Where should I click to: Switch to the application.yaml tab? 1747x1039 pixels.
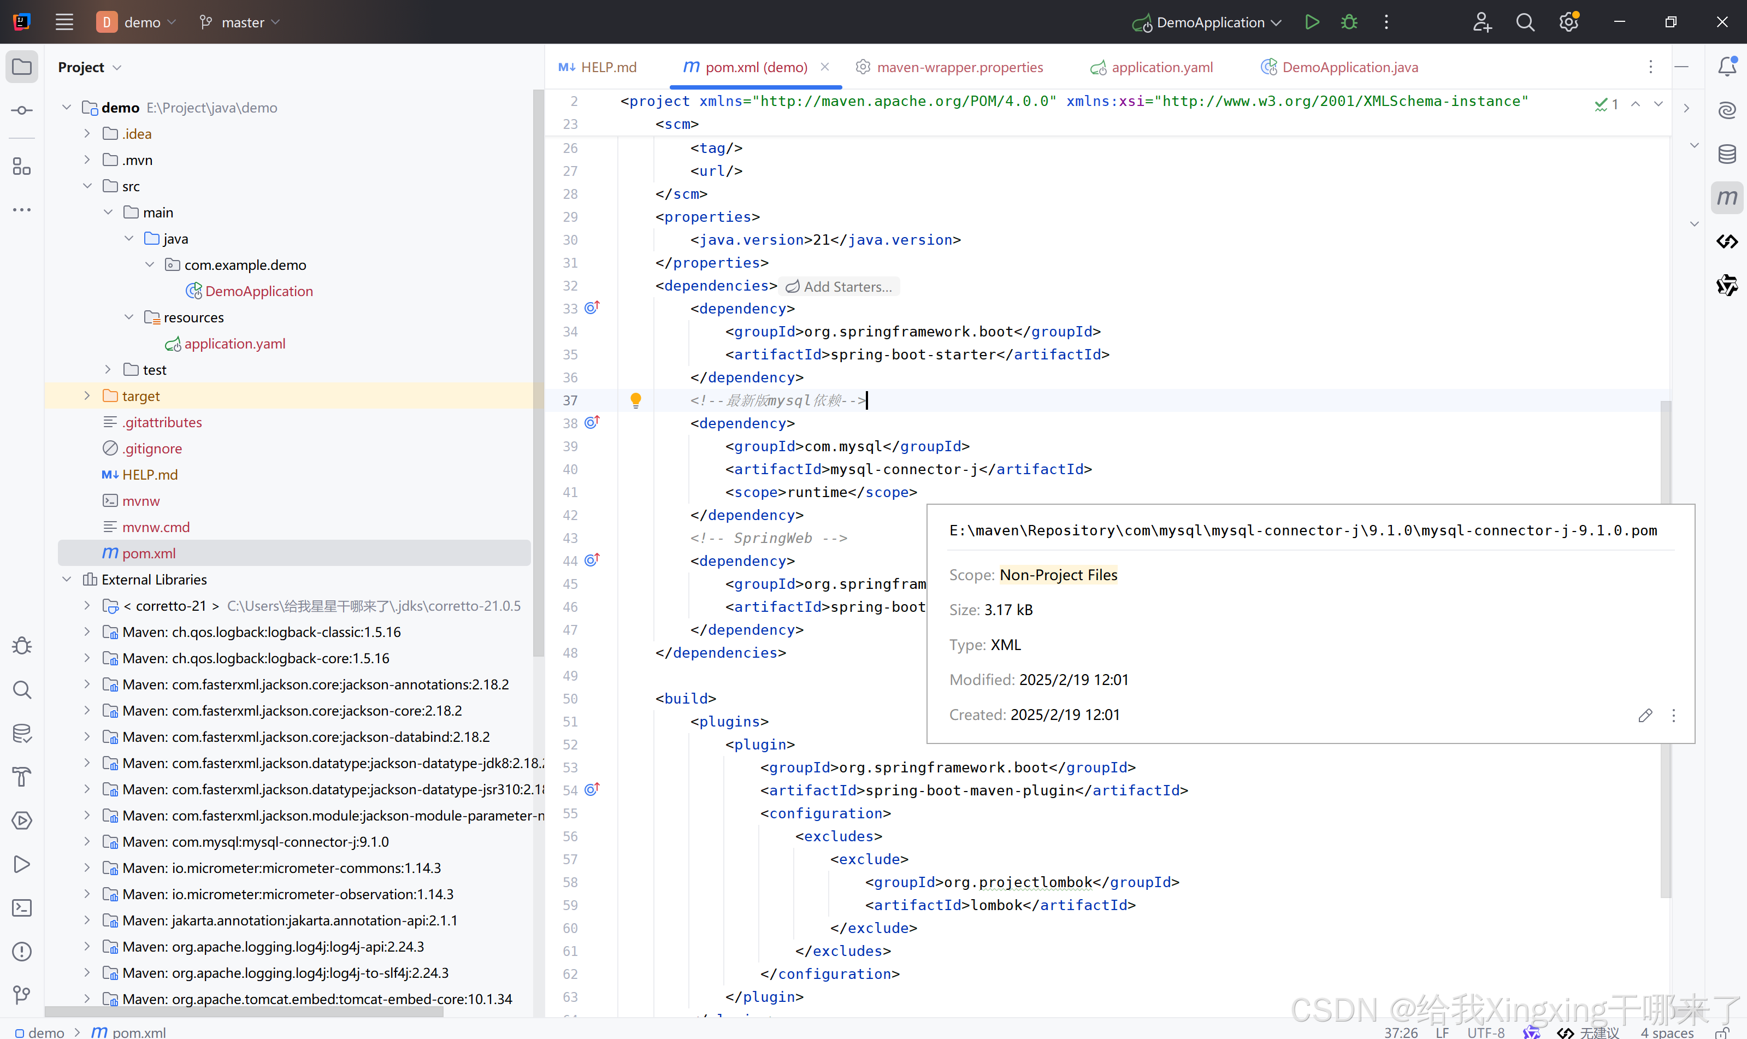coord(1161,67)
